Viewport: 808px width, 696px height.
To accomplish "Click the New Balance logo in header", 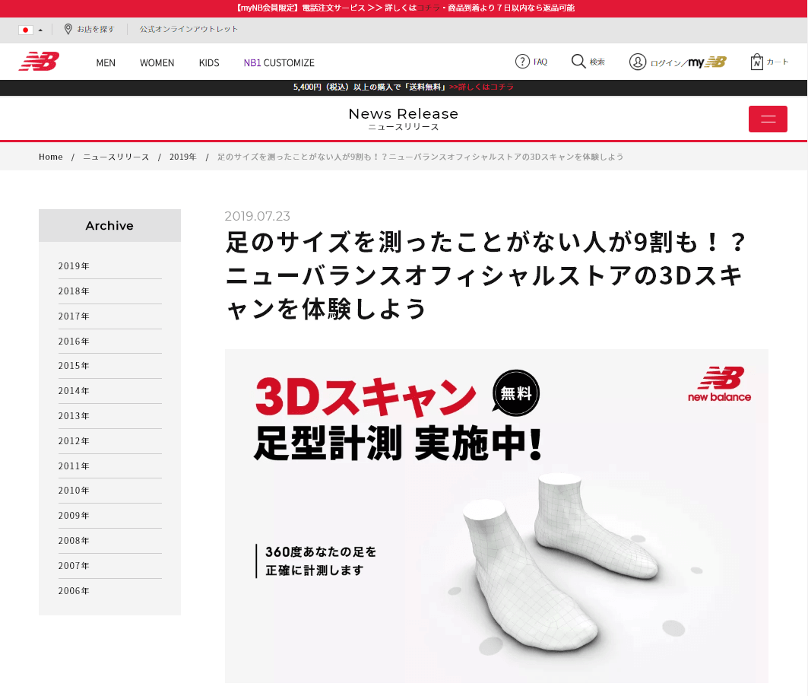I will (40, 62).
